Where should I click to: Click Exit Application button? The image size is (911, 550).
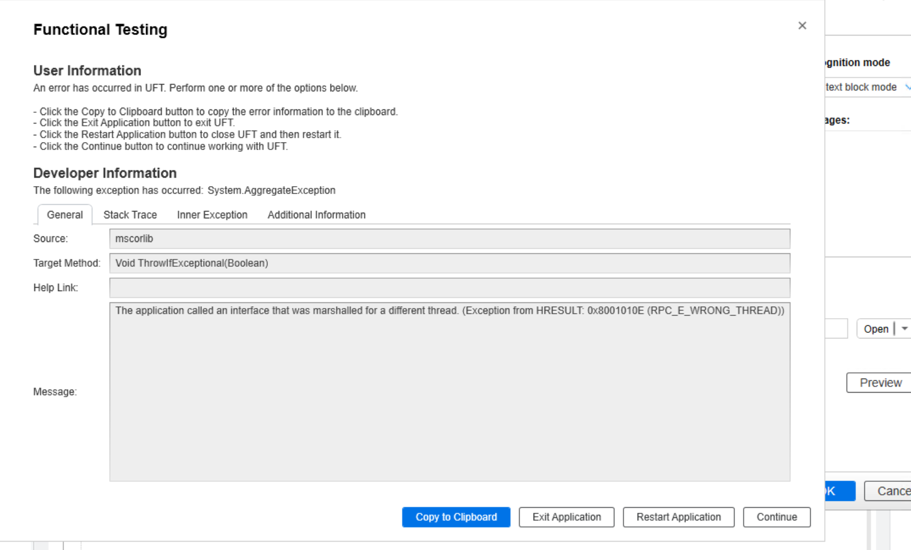[x=566, y=517]
